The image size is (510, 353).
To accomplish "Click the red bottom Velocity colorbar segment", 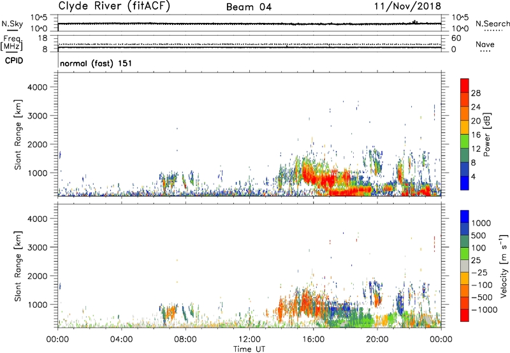I will (x=465, y=315).
